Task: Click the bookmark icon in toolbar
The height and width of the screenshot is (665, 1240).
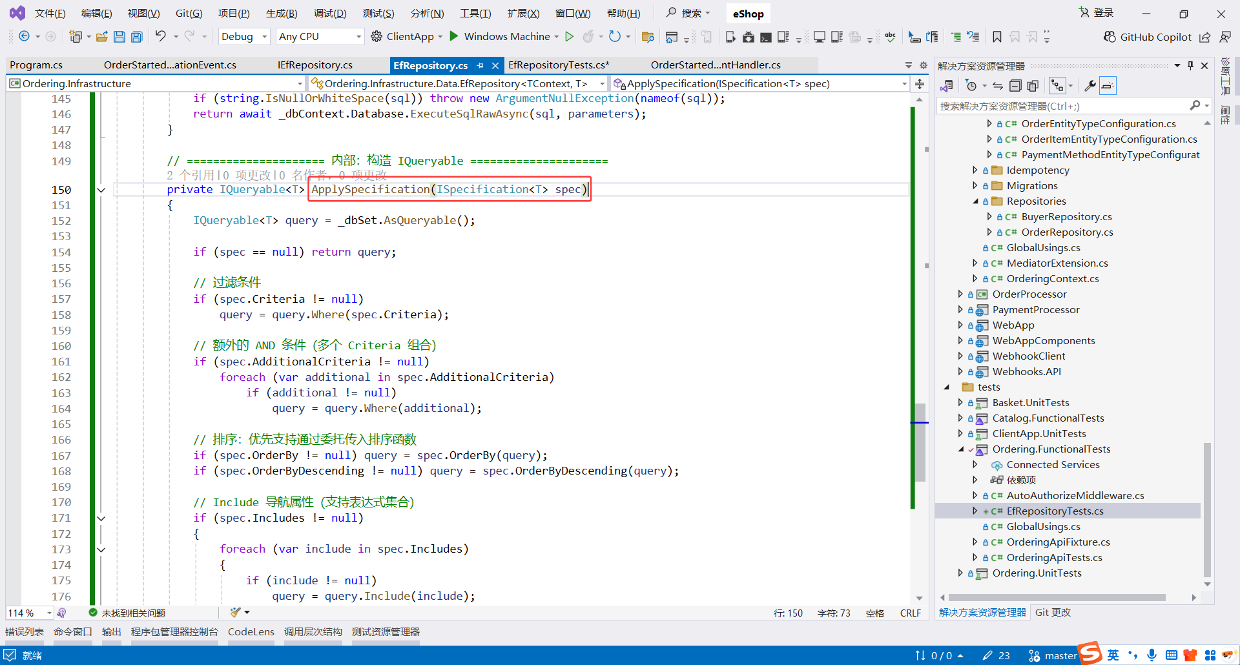Action: click(997, 37)
